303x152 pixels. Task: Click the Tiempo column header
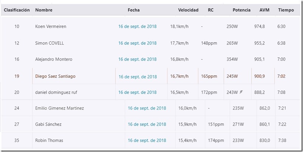[x=286, y=10]
